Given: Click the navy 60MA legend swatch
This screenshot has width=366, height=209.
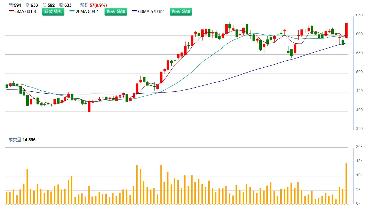Looking at the screenshot, I should click(x=135, y=11).
